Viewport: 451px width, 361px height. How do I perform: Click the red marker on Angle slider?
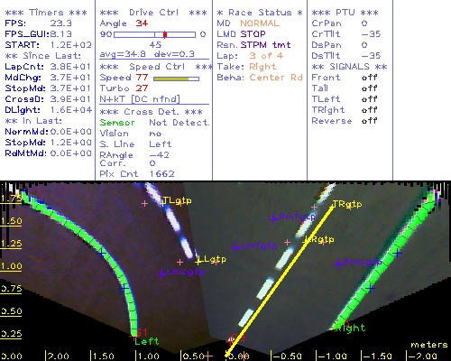[165, 34]
